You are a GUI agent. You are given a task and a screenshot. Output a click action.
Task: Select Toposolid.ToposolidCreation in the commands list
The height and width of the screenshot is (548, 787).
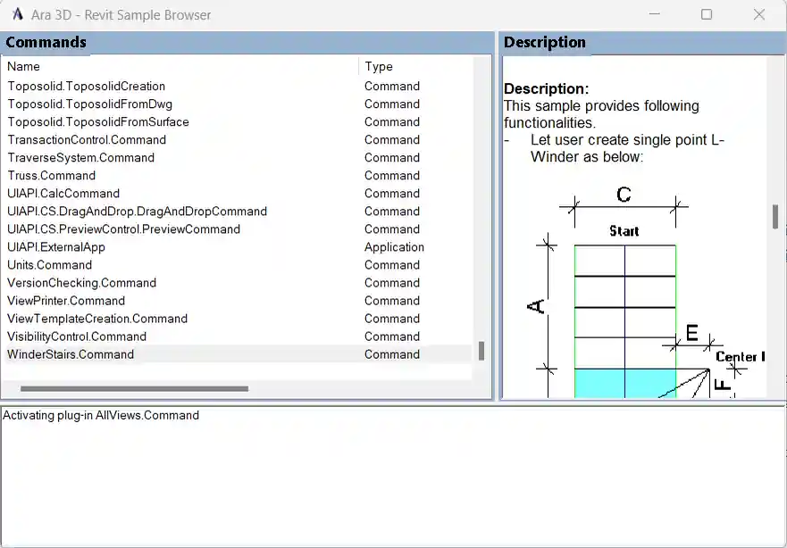[86, 86]
